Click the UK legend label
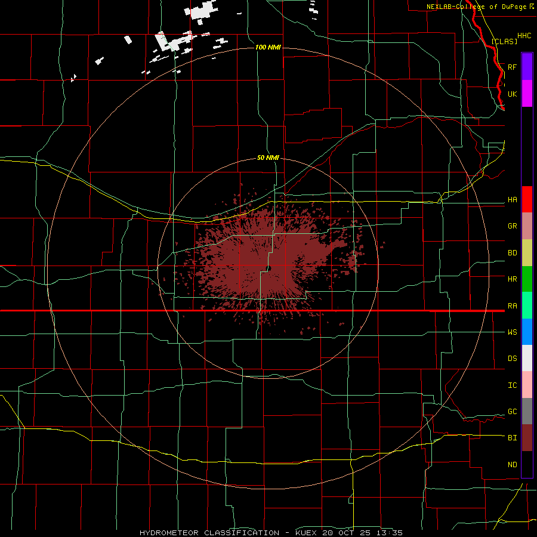The image size is (537, 537). [512, 94]
